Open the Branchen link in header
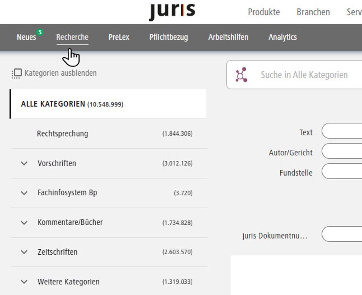 [313, 12]
